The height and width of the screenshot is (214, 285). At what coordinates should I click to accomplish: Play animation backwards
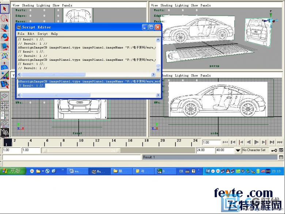pyautogui.click(x=249, y=142)
